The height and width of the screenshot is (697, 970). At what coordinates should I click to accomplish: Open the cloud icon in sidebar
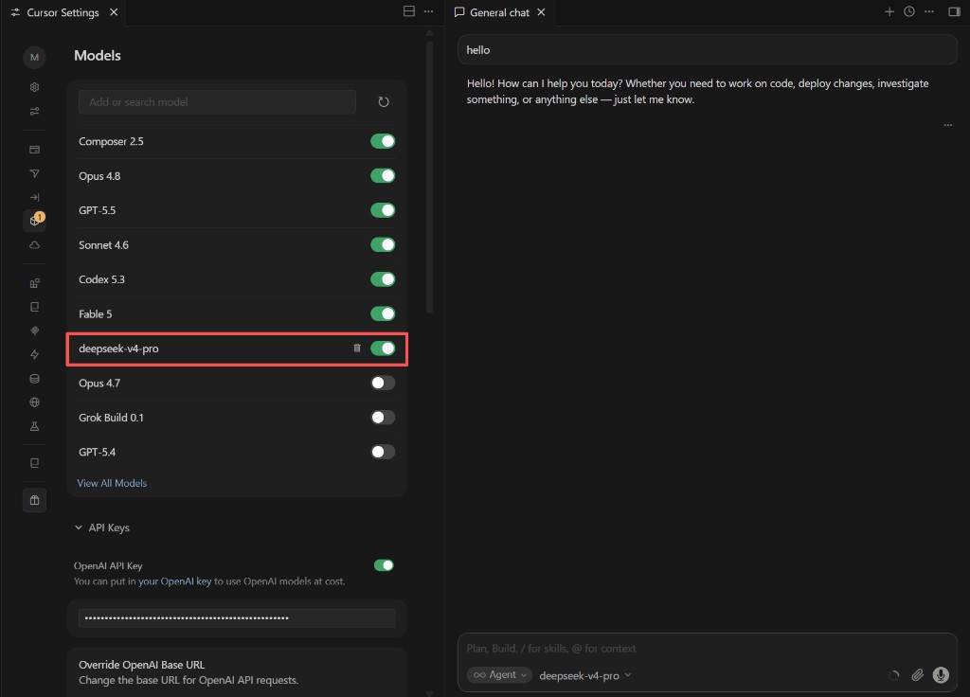pyautogui.click(x=35, y=245)
